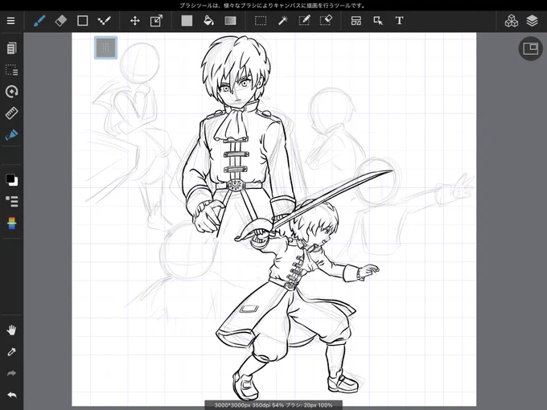This screenshot has width=547, height=410.
Task: Select the Bucket fill tool
Action: (208, 21)
